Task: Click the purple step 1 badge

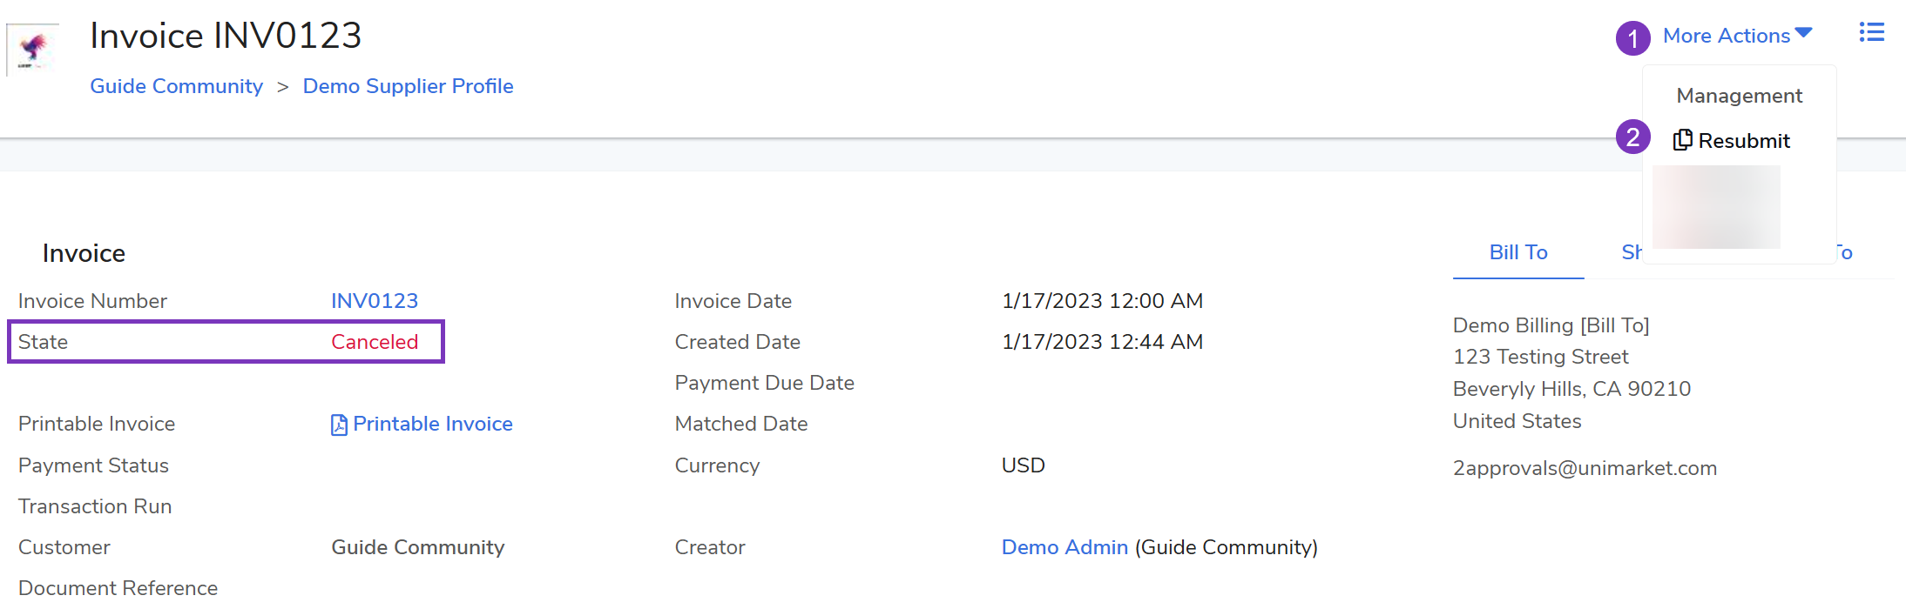Action: 1632,38
